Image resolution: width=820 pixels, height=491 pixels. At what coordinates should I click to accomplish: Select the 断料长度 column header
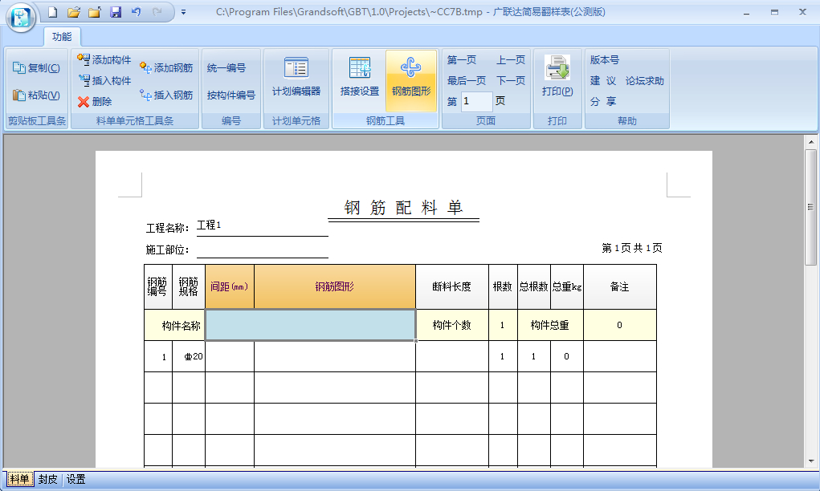click(x=452, y=286)
